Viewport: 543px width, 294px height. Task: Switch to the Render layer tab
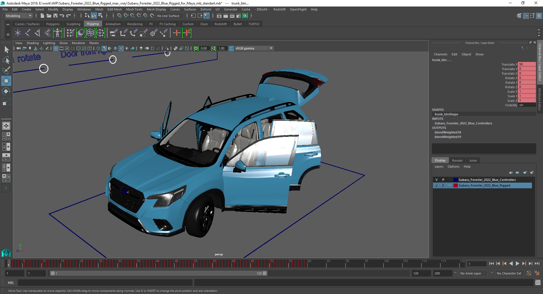457,161
